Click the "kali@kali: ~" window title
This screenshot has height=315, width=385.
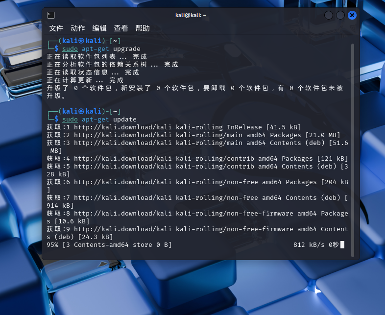point(191,15)
